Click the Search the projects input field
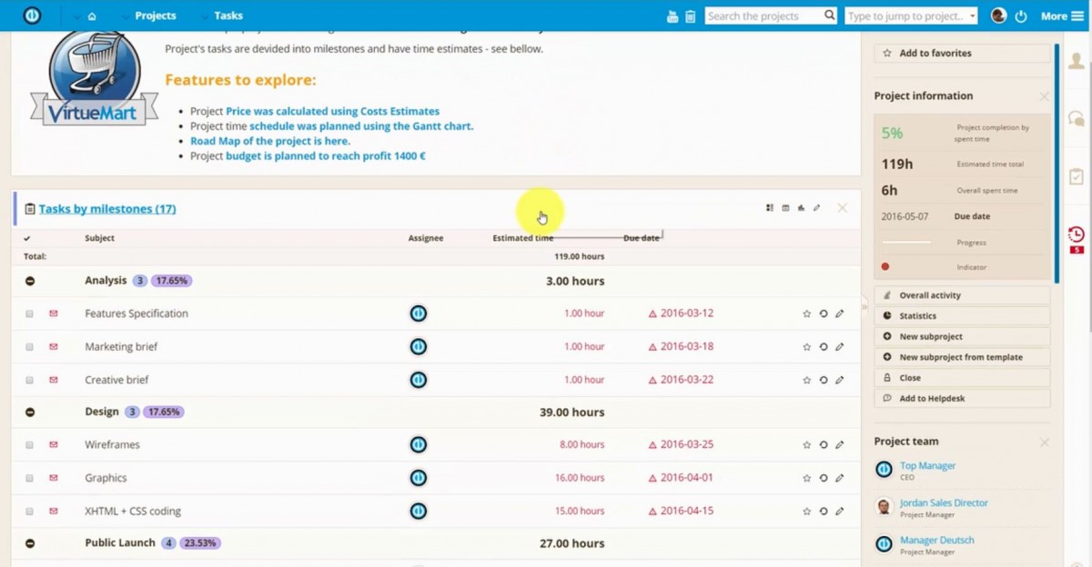The image size is (1092, 567). click(764, 15)
